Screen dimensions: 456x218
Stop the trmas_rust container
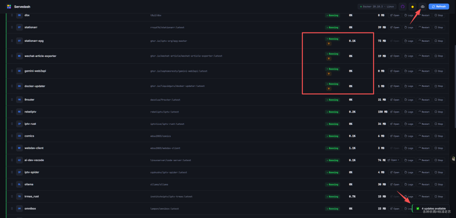click(x=439, y=196)
